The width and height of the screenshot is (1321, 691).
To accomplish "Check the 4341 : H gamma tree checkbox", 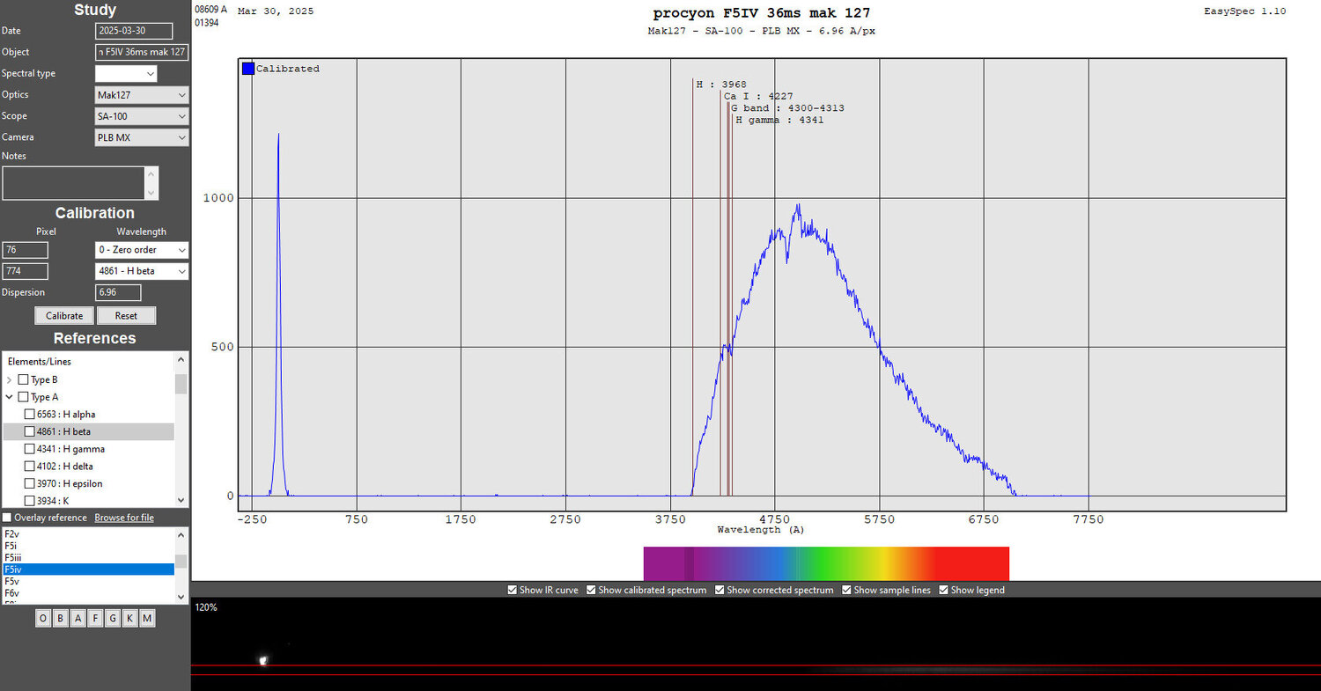I will click(30, 449).
